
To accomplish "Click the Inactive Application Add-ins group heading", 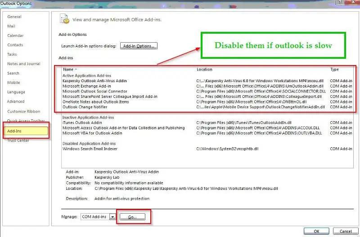I will pyautogui.click(x=88, y=118).
